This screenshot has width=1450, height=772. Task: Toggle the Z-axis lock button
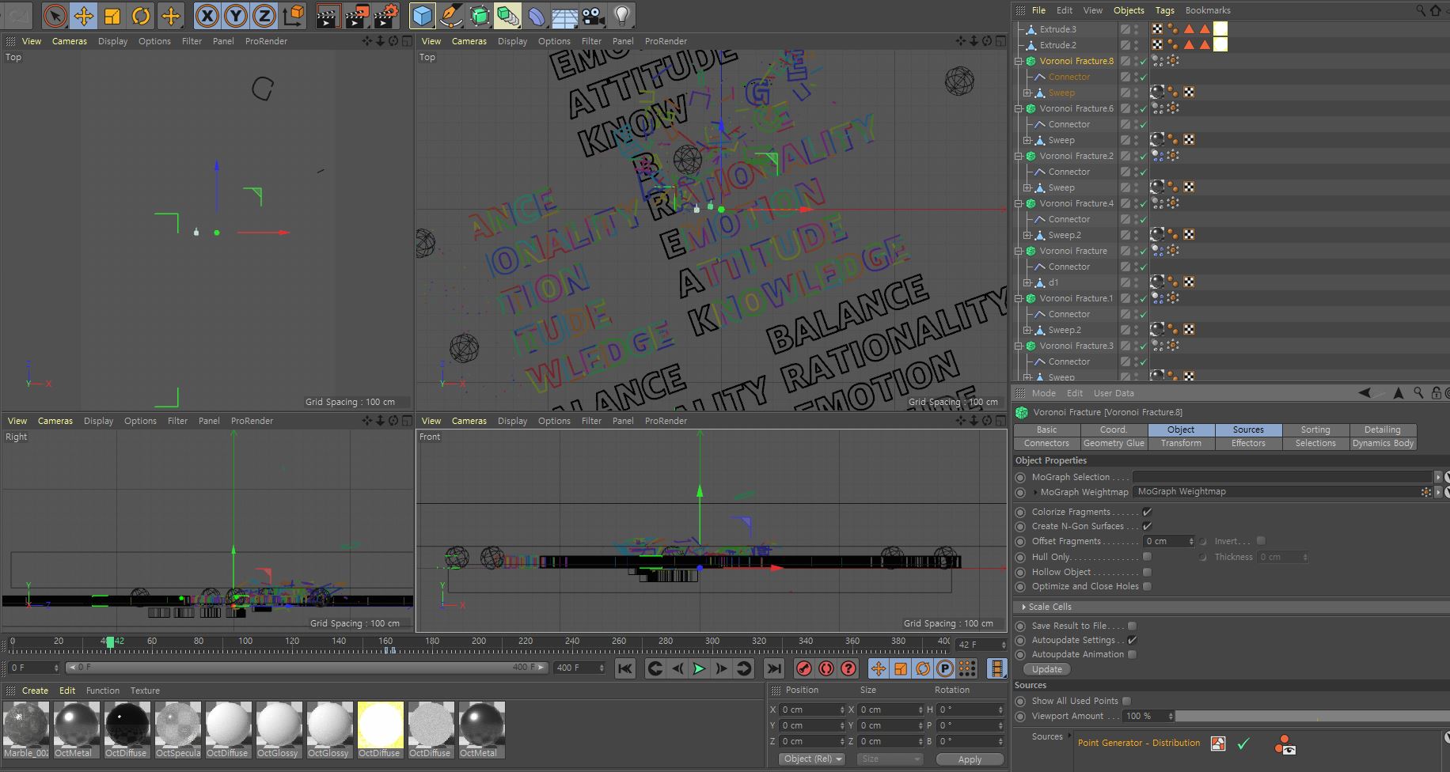[x=264, y=15]
